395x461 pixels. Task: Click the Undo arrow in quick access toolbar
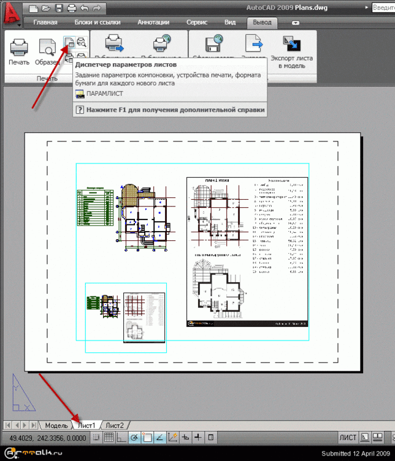click(85, 8)
